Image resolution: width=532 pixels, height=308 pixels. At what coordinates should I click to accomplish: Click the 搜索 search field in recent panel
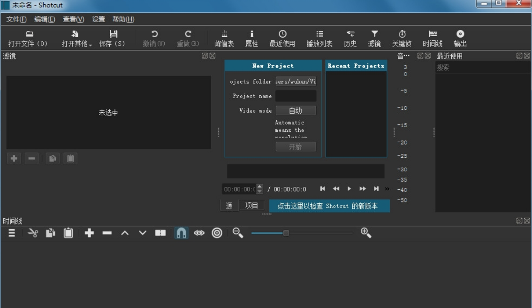tap(483, 68)
